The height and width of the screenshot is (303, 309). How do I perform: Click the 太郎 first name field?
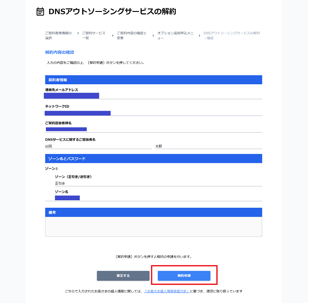pos(208,146)
